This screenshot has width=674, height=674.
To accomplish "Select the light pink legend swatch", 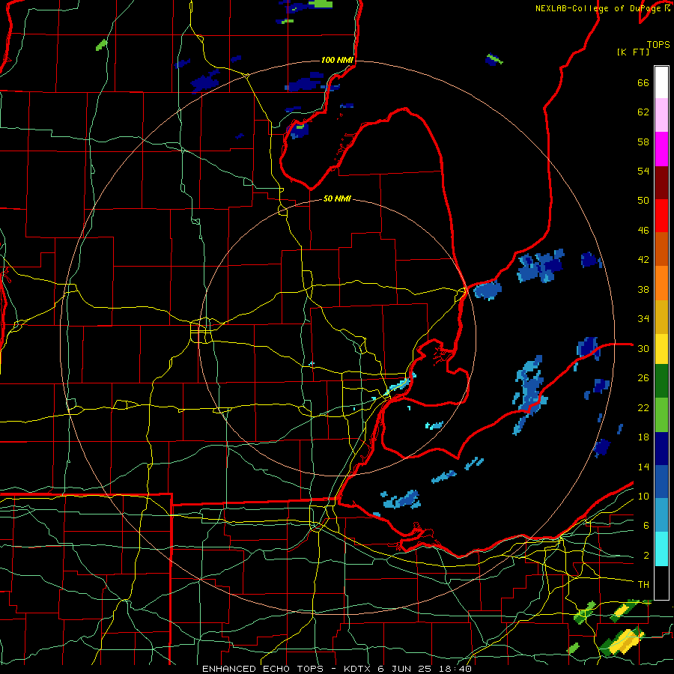I will [661, 115].
